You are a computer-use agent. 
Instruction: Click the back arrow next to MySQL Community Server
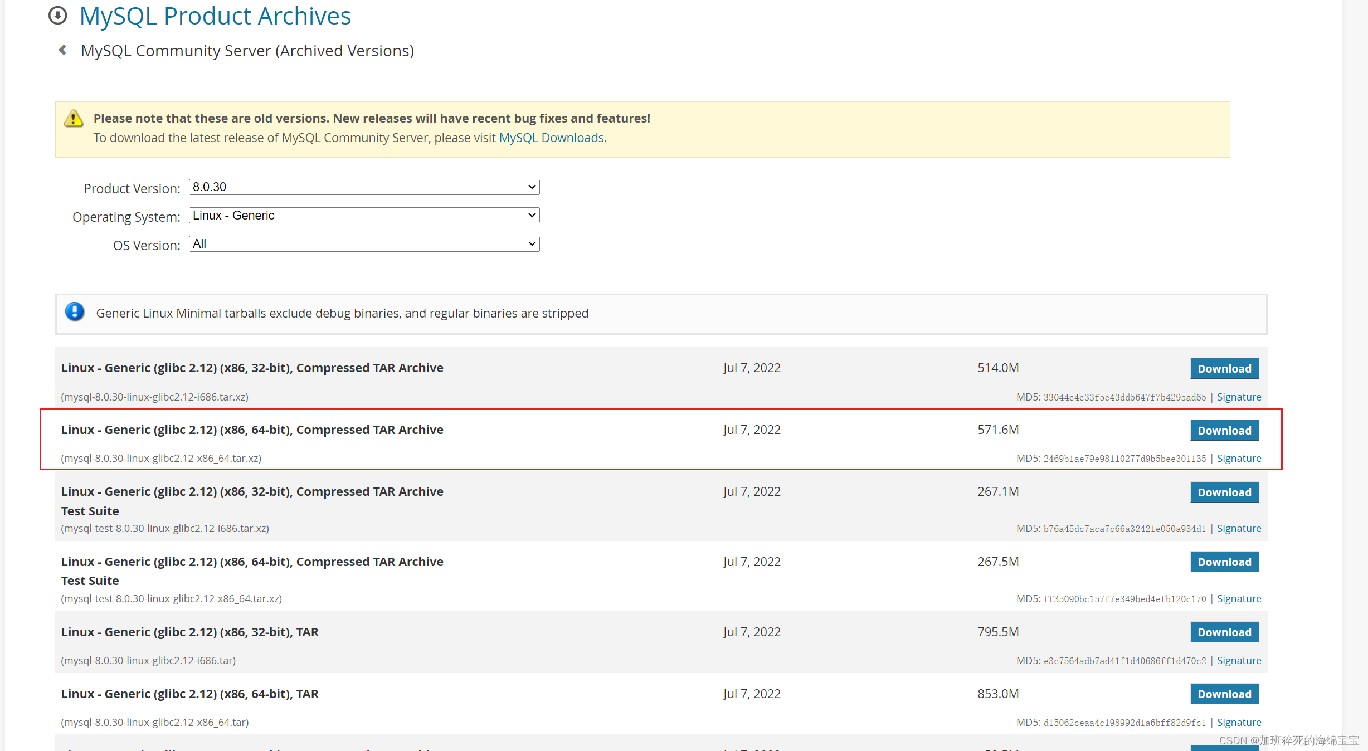[x=63, y=50]
